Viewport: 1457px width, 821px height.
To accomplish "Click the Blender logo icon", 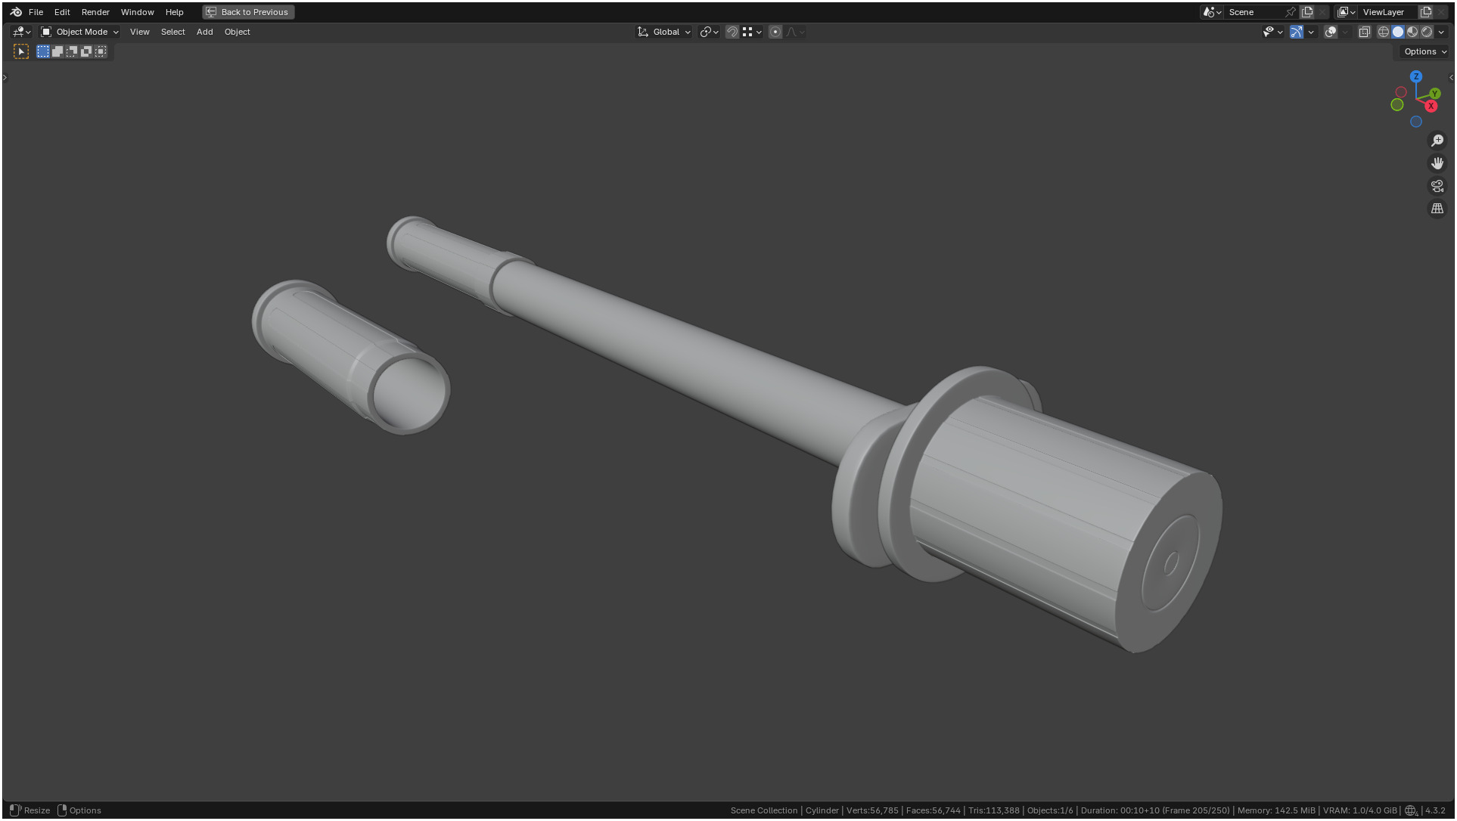I will [x=16, y=12].
